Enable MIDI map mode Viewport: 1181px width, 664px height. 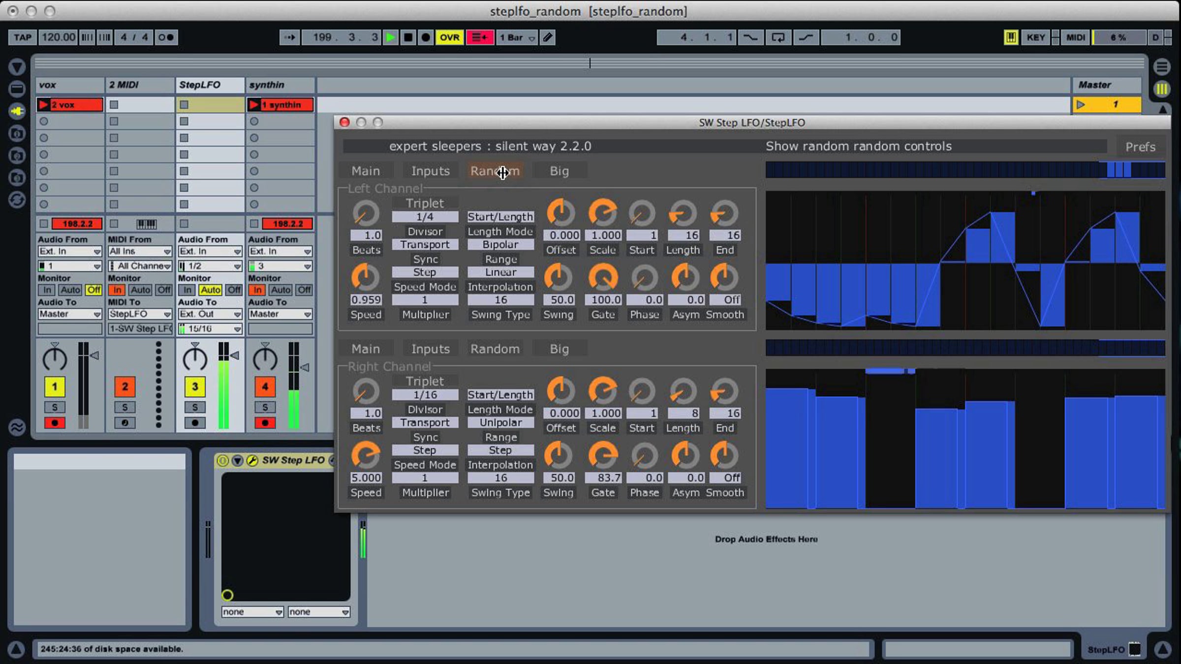(1076, 37)
